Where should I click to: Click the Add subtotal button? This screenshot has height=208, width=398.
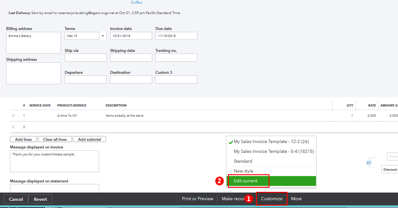tap(89, 139)
